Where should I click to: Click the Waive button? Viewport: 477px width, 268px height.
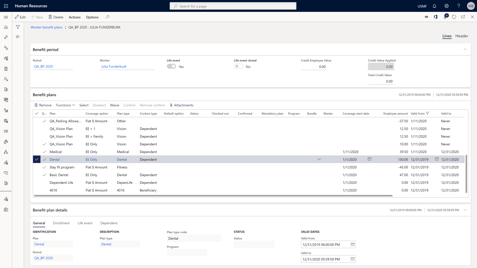click(x=114, y=105)
